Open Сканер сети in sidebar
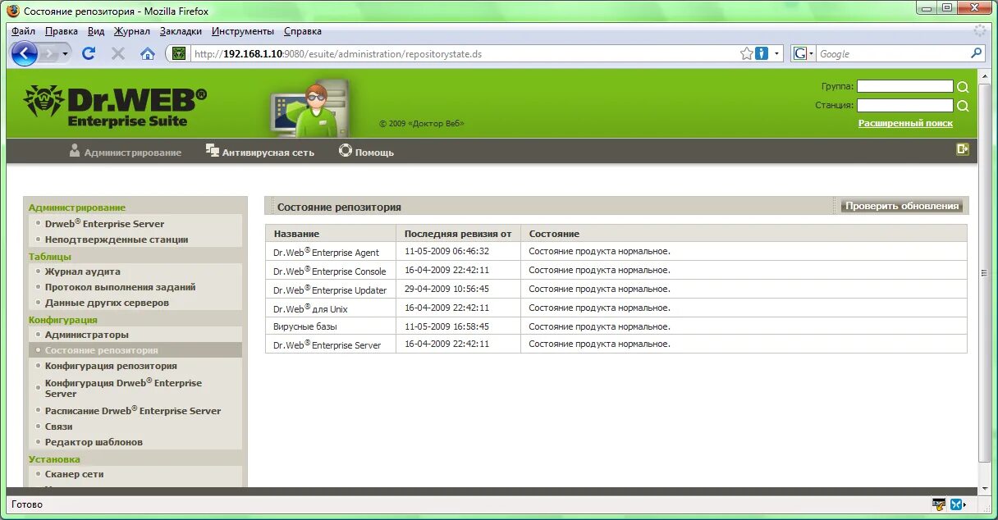 tap(74, 474)
